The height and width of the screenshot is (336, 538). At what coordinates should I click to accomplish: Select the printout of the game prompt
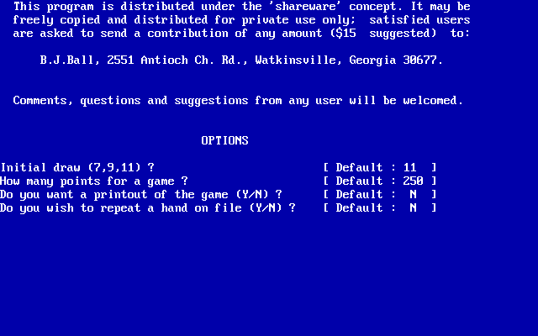[140, 194]
